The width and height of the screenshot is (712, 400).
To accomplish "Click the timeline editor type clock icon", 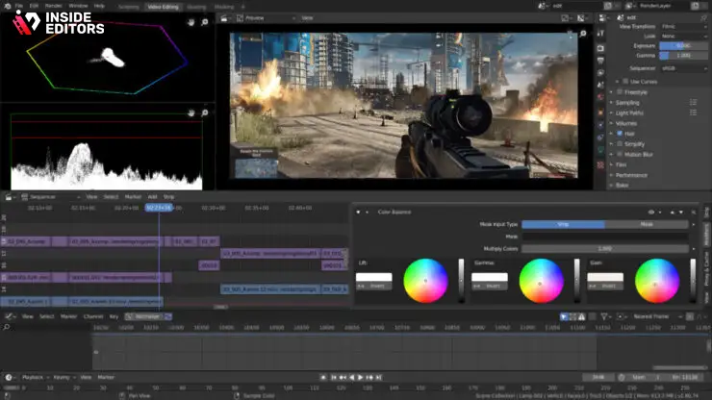I will pos(9,377).
